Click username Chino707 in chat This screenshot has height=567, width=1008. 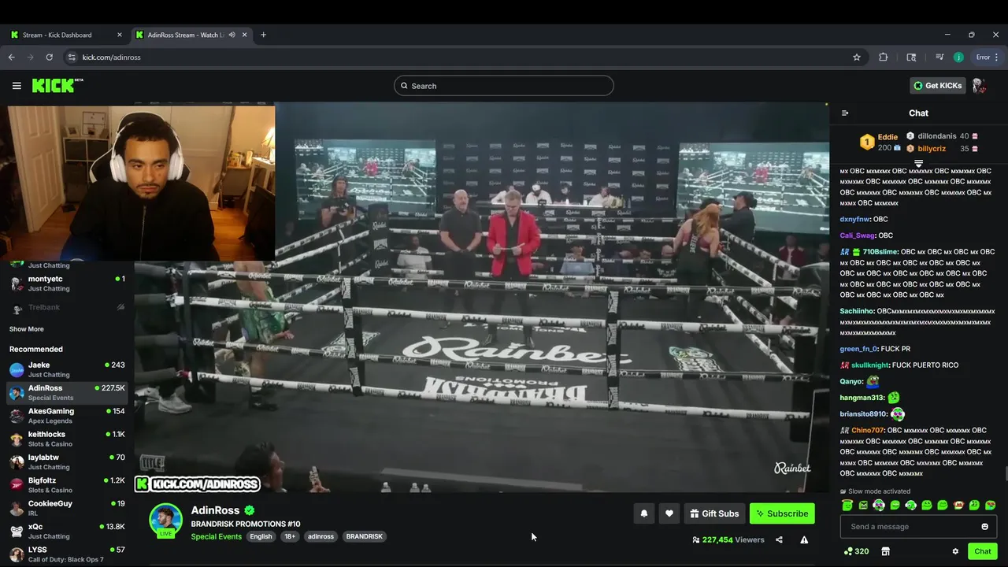tap(868, 431)
